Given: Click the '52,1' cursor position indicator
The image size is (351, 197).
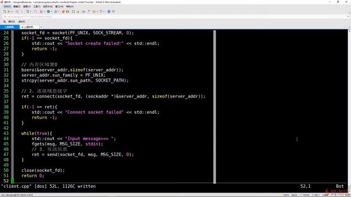Looking at the screenshot, I should (305, 186).
